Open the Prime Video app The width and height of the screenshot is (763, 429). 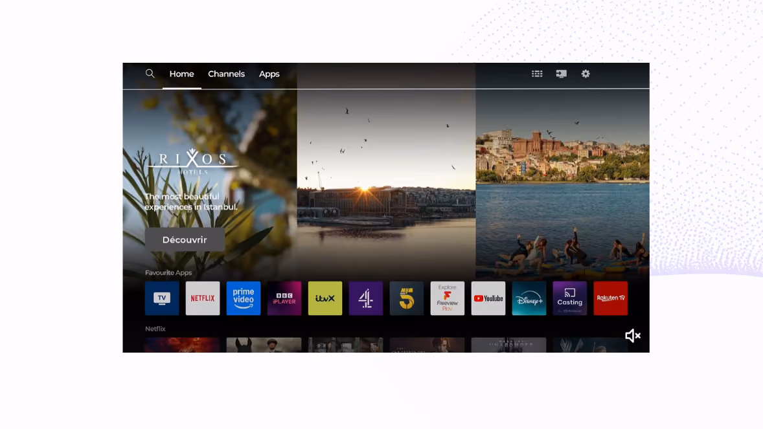pos(244,298)
